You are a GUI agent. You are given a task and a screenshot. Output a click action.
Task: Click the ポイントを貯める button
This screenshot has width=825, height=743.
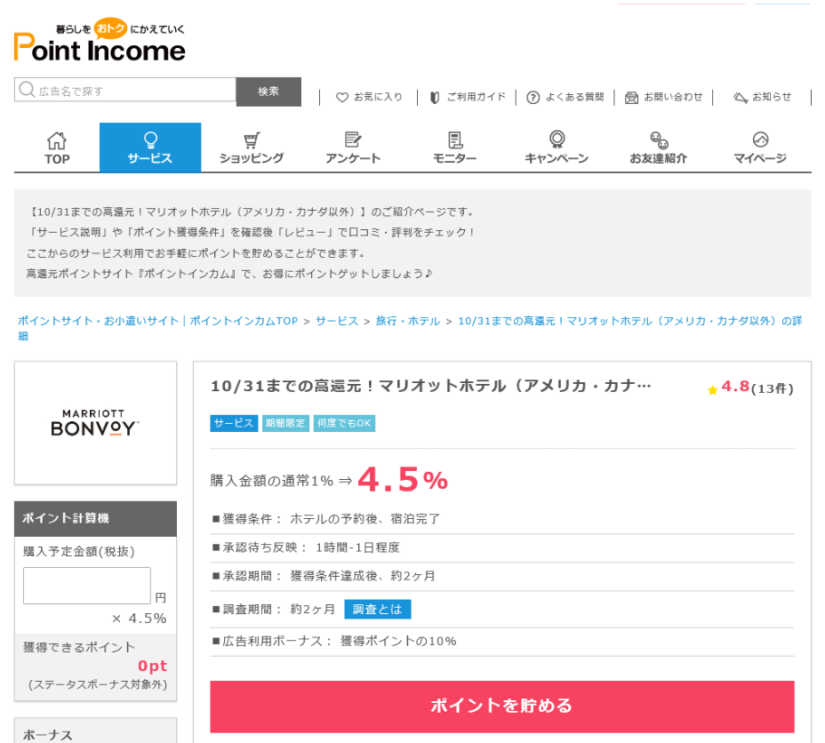tap(502, 707)
